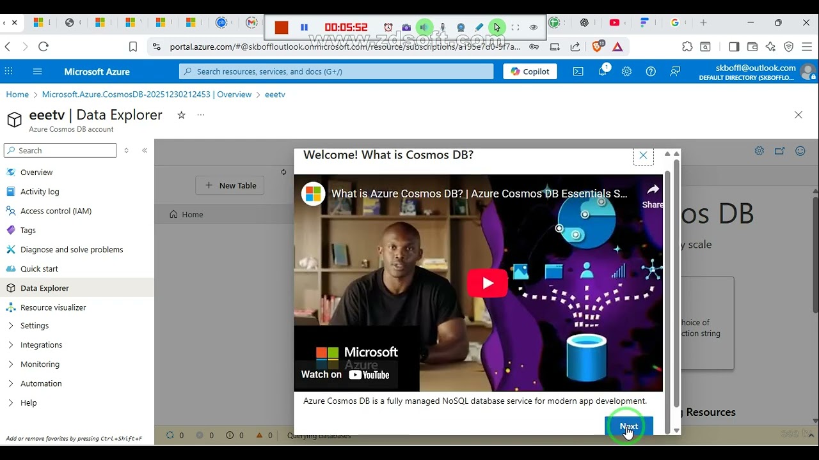Screen dimensions: 819x460
Task: Click eeetv breadcrumb link
Action: [x=275, y=95]
